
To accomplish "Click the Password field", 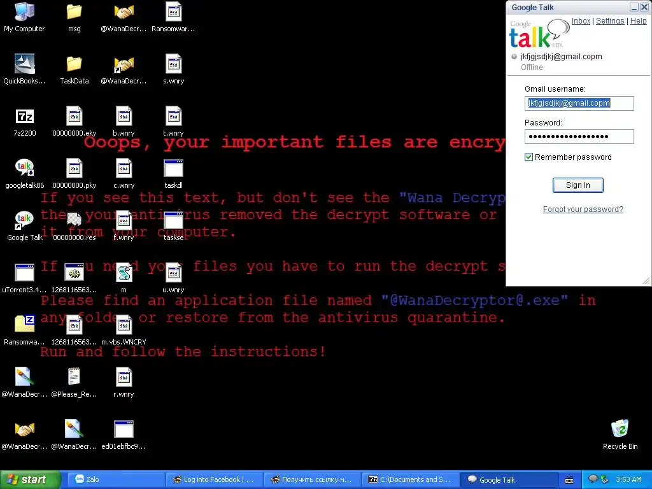I will click(579, 136).
